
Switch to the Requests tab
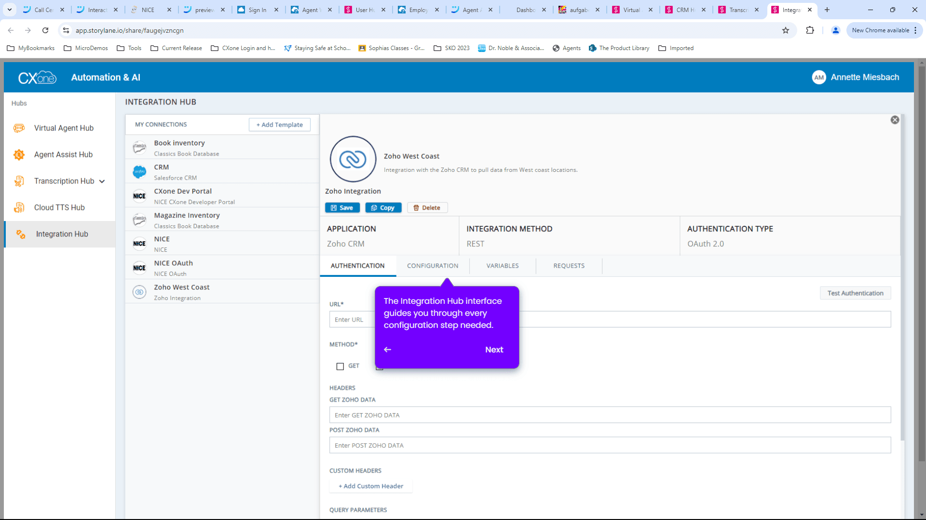569,266
